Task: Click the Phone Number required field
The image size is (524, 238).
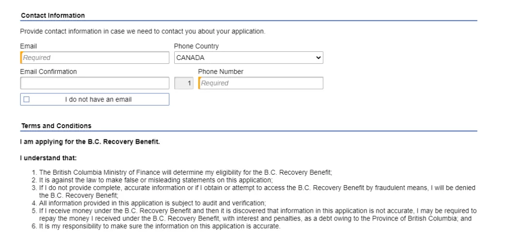Action: pos(261,83)
